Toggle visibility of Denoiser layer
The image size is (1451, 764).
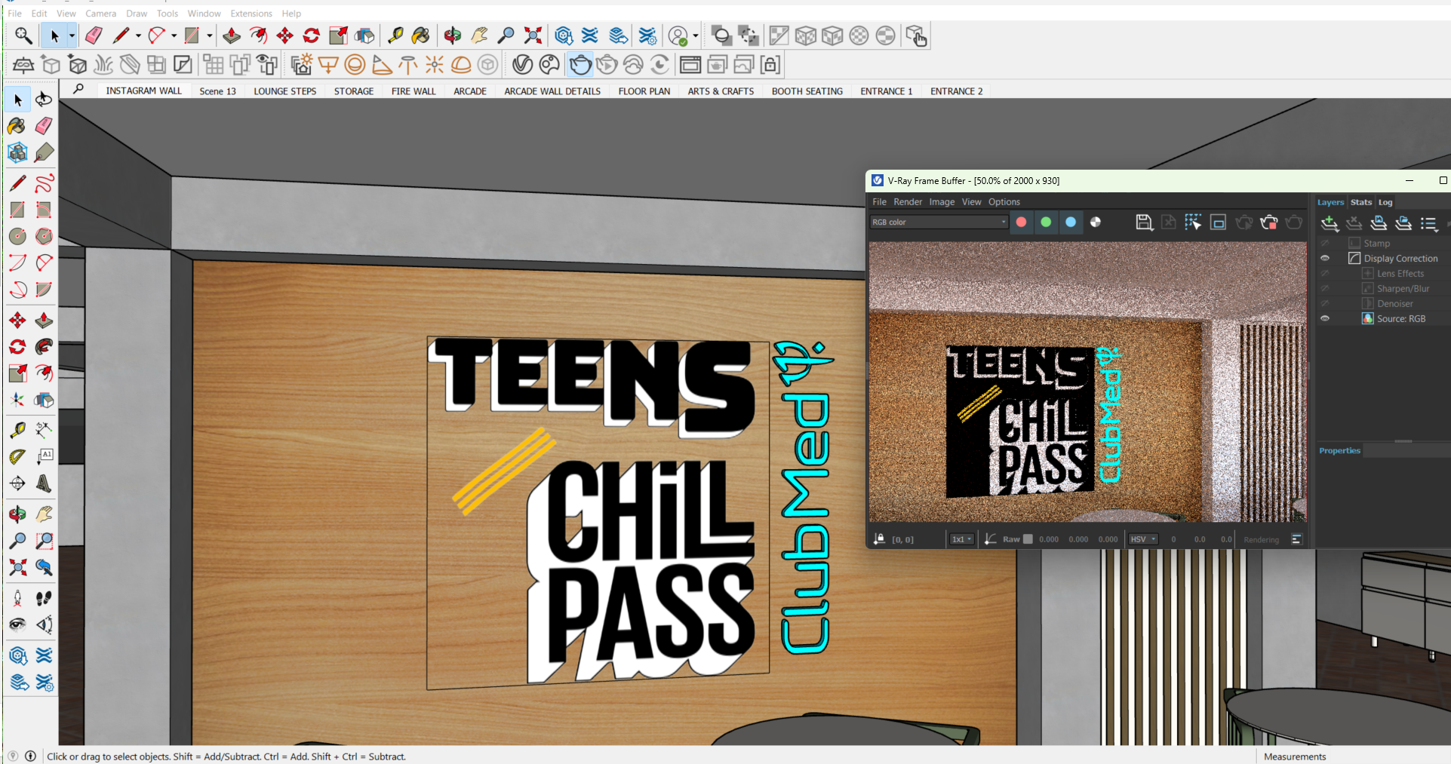tap(1325, 303)
